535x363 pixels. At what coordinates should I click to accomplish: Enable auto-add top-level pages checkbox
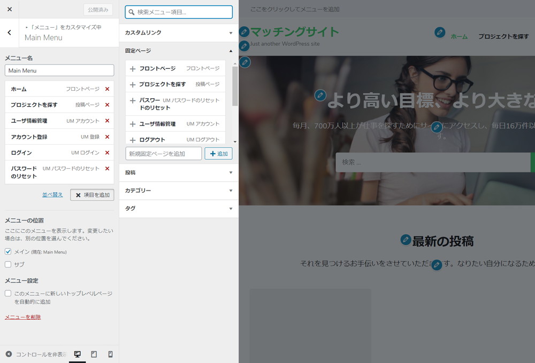(8, 293)
